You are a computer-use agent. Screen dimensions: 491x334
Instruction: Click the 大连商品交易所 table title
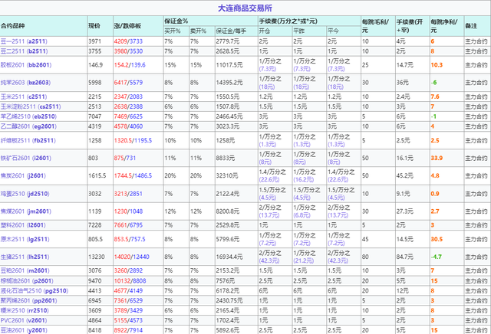click(245, 8)
